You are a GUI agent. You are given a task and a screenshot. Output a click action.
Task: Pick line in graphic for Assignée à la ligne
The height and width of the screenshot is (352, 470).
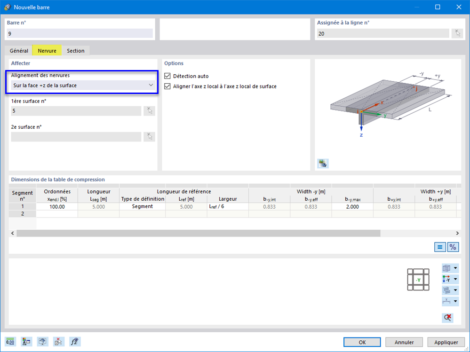pyautogui.click(x=457, y=33)
